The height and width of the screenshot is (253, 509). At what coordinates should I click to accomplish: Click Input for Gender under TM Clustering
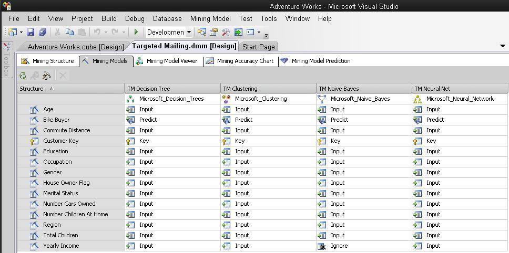242,172
